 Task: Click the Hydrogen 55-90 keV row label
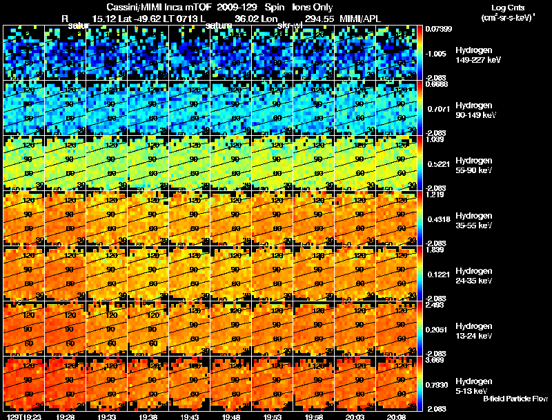coord(474,166)
